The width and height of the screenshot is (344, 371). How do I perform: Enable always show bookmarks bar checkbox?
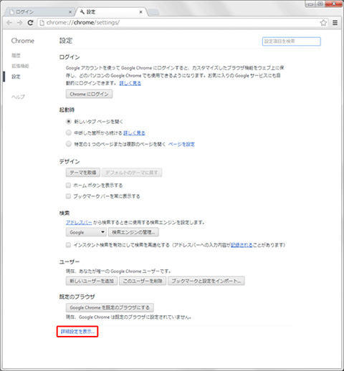tap(68, 196)
